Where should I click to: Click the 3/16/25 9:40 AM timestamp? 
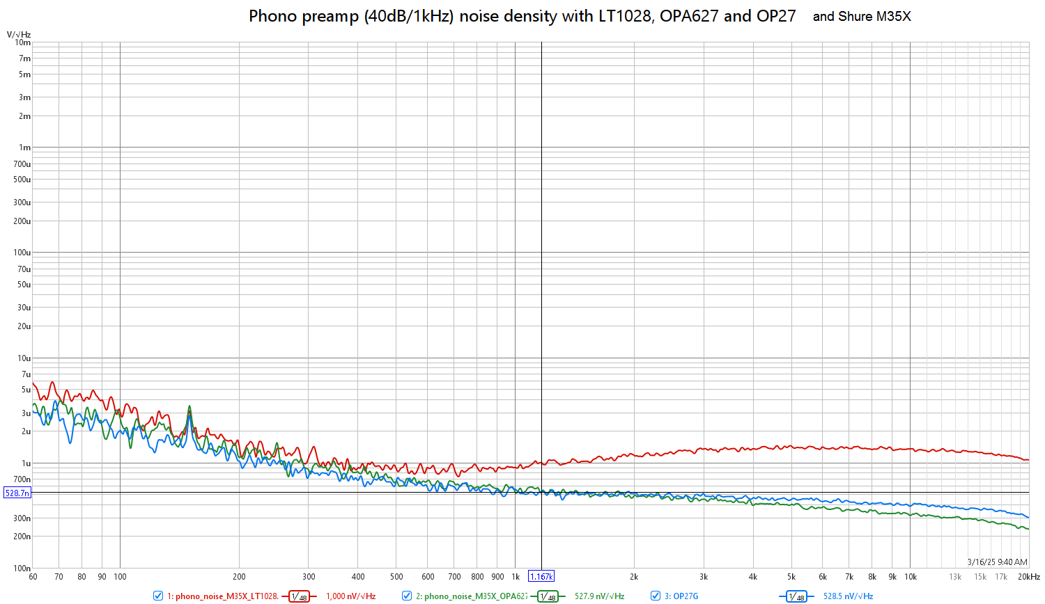[997, 562]
